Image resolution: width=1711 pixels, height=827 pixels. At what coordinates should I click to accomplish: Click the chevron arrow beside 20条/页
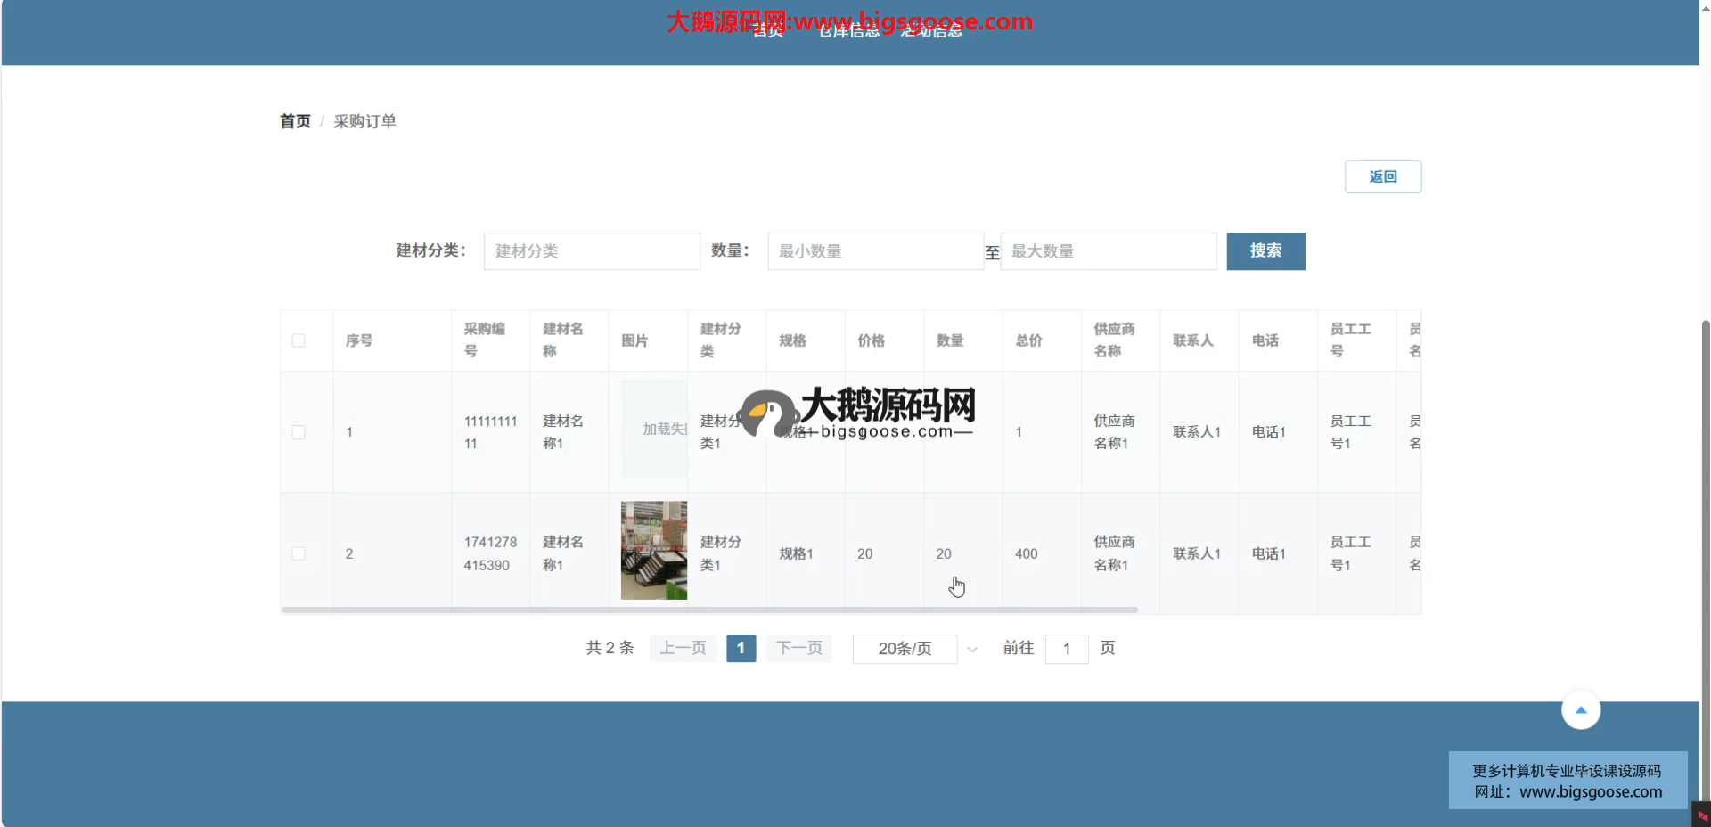tap(972, 650)
